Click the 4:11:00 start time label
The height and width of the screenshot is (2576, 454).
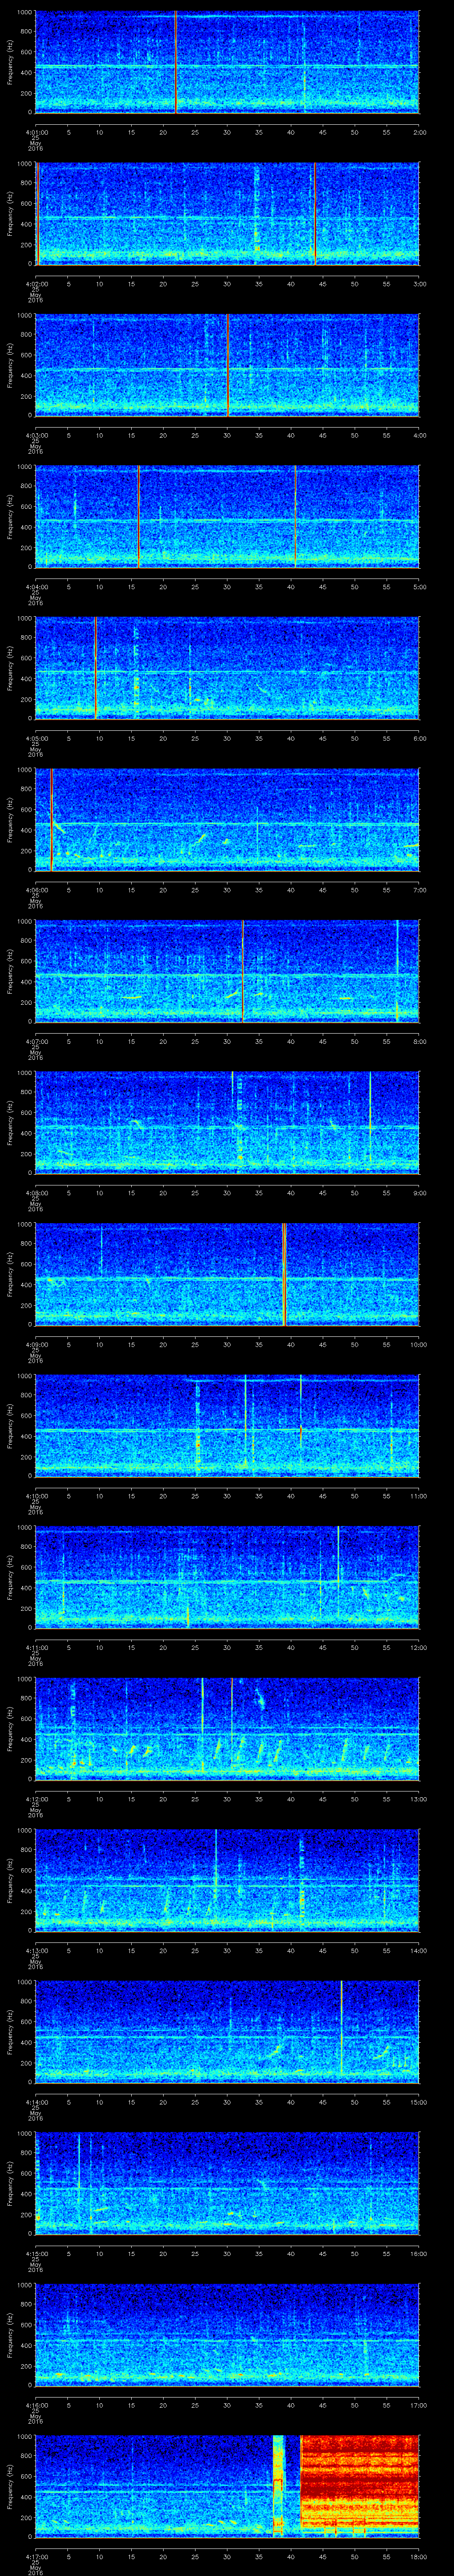point(36,1647)
